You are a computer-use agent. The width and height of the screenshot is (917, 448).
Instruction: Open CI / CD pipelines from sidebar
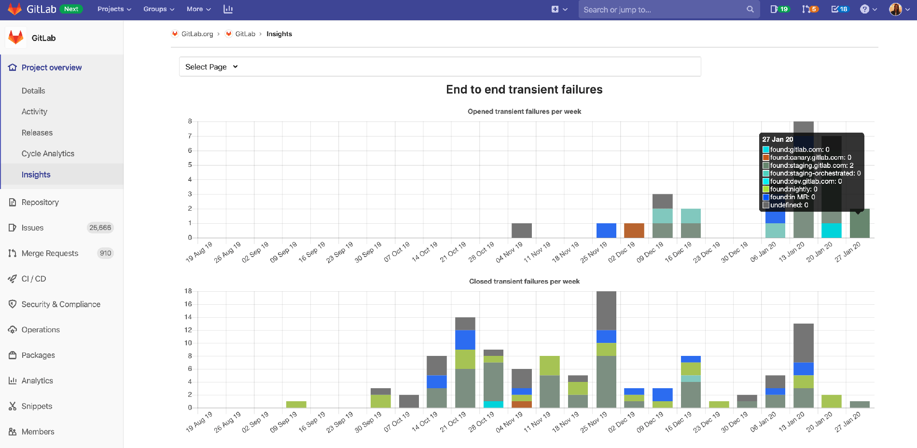coord(12,278)
